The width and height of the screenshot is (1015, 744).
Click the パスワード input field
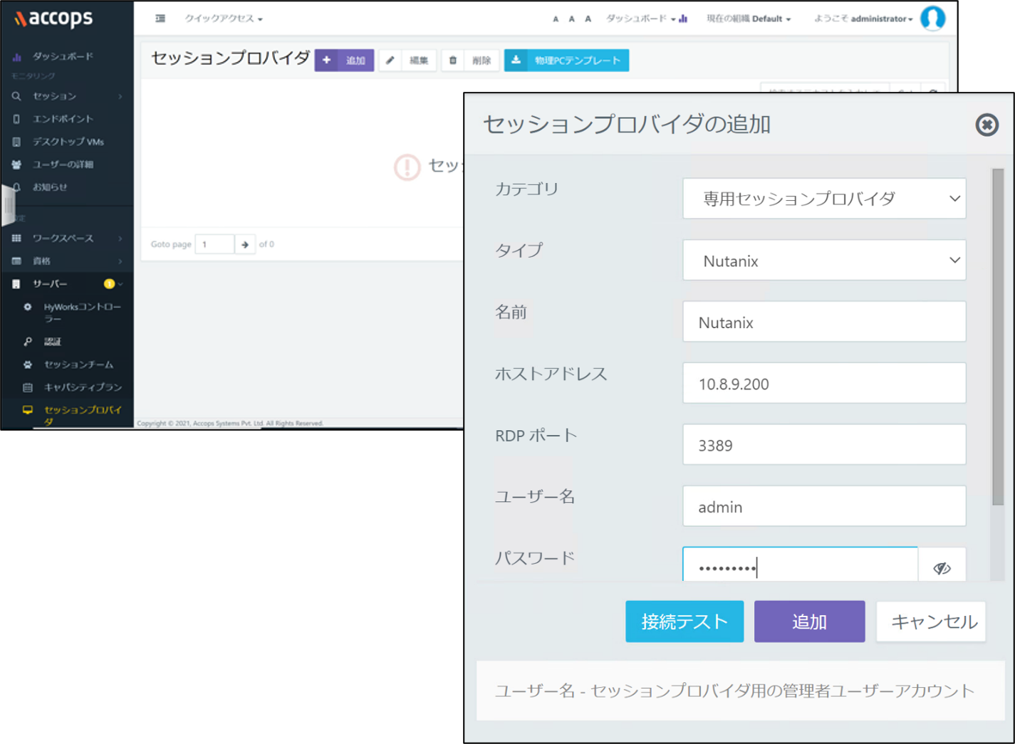pyautogui.click(x=800, y=565)
